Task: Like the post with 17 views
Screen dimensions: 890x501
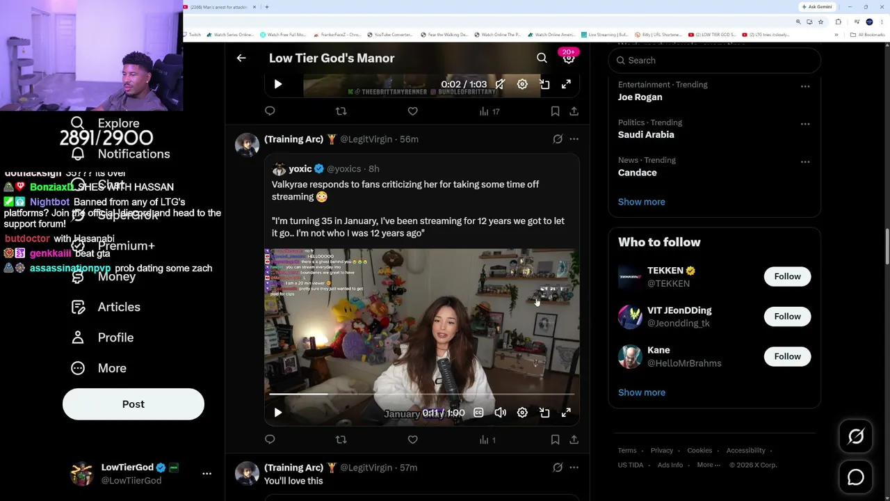Action: (x=412, y=111)
